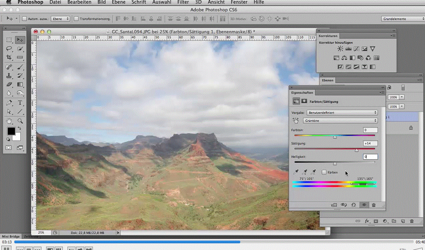This screenshot has width=425, height=250.
Task: Reset adjustment defaults in Properties panel
Action: point(353,205)
